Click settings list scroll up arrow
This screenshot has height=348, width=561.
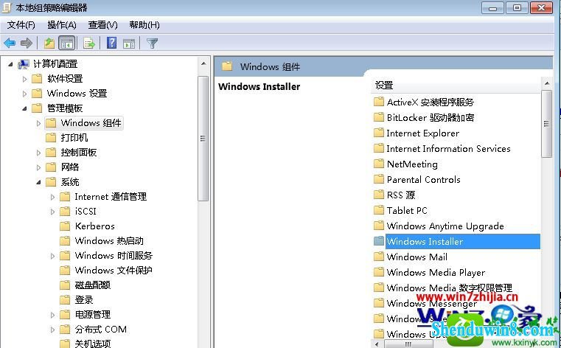coord(547,84)
